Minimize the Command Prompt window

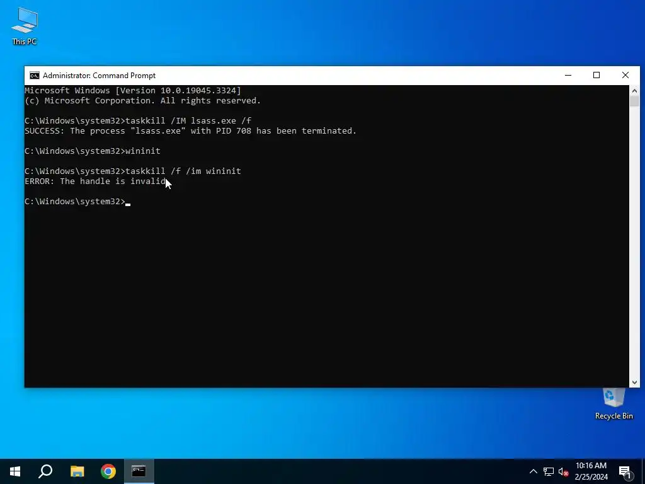pyautogui.click(x=568, y=76)
